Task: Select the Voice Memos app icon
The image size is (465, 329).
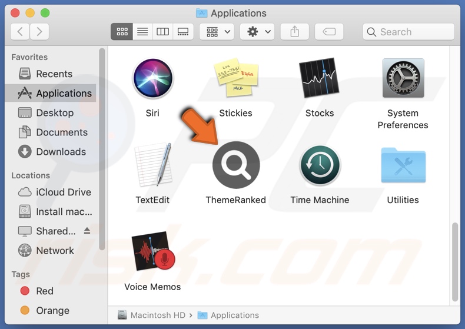Action: pos(153,251)
